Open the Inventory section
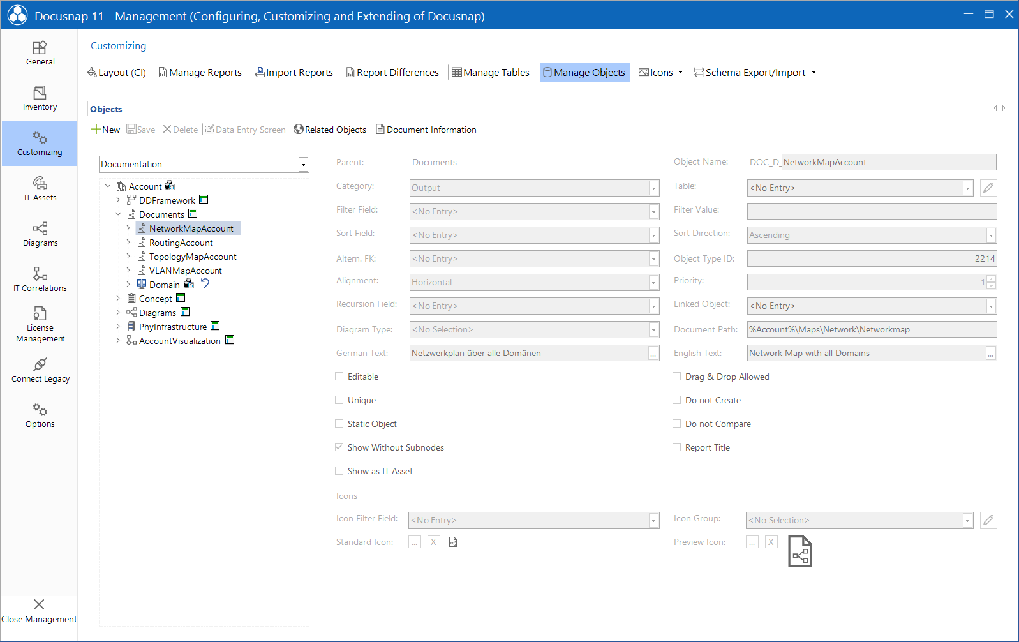Screen dimensions: 1019x642 coord(40,98)
